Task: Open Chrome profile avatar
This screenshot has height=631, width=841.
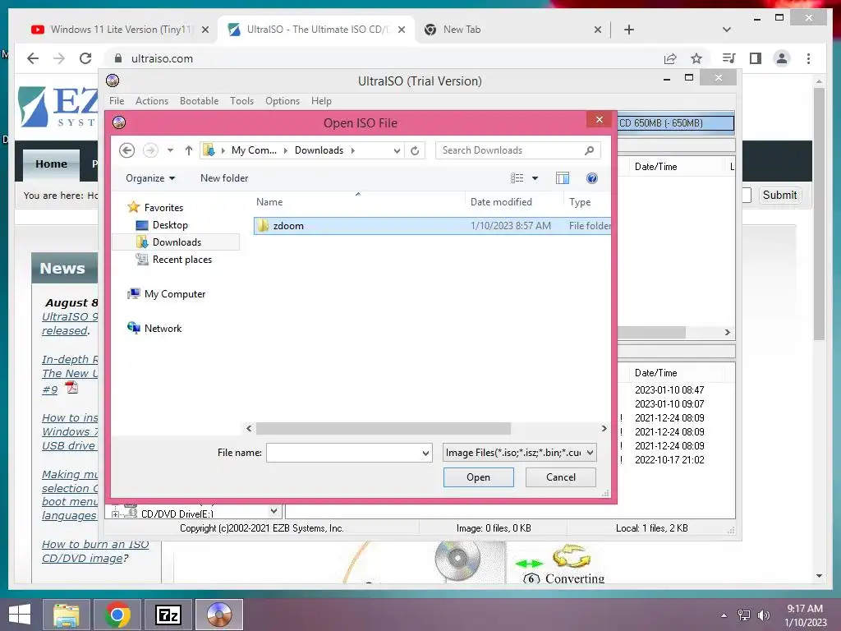Action: coord(782,58)
